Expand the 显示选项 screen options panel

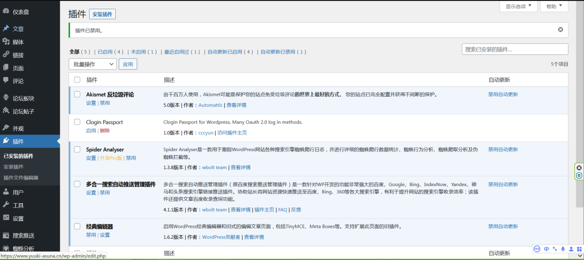point(519,6)
